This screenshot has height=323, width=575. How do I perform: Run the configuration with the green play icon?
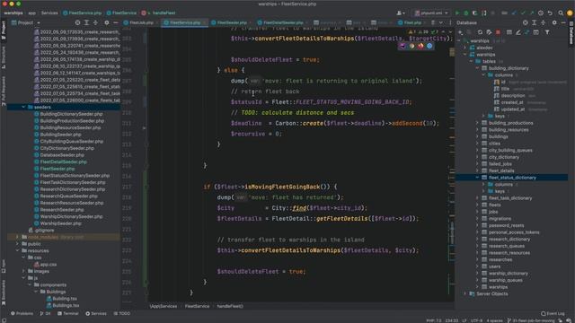click(457, 13)
